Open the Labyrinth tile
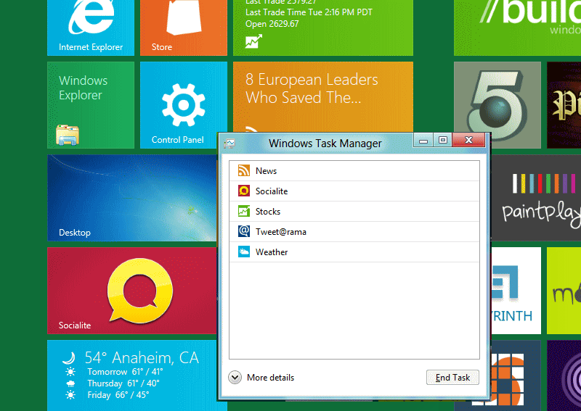This screenshot has height=411, width=581. pos(516,291)
